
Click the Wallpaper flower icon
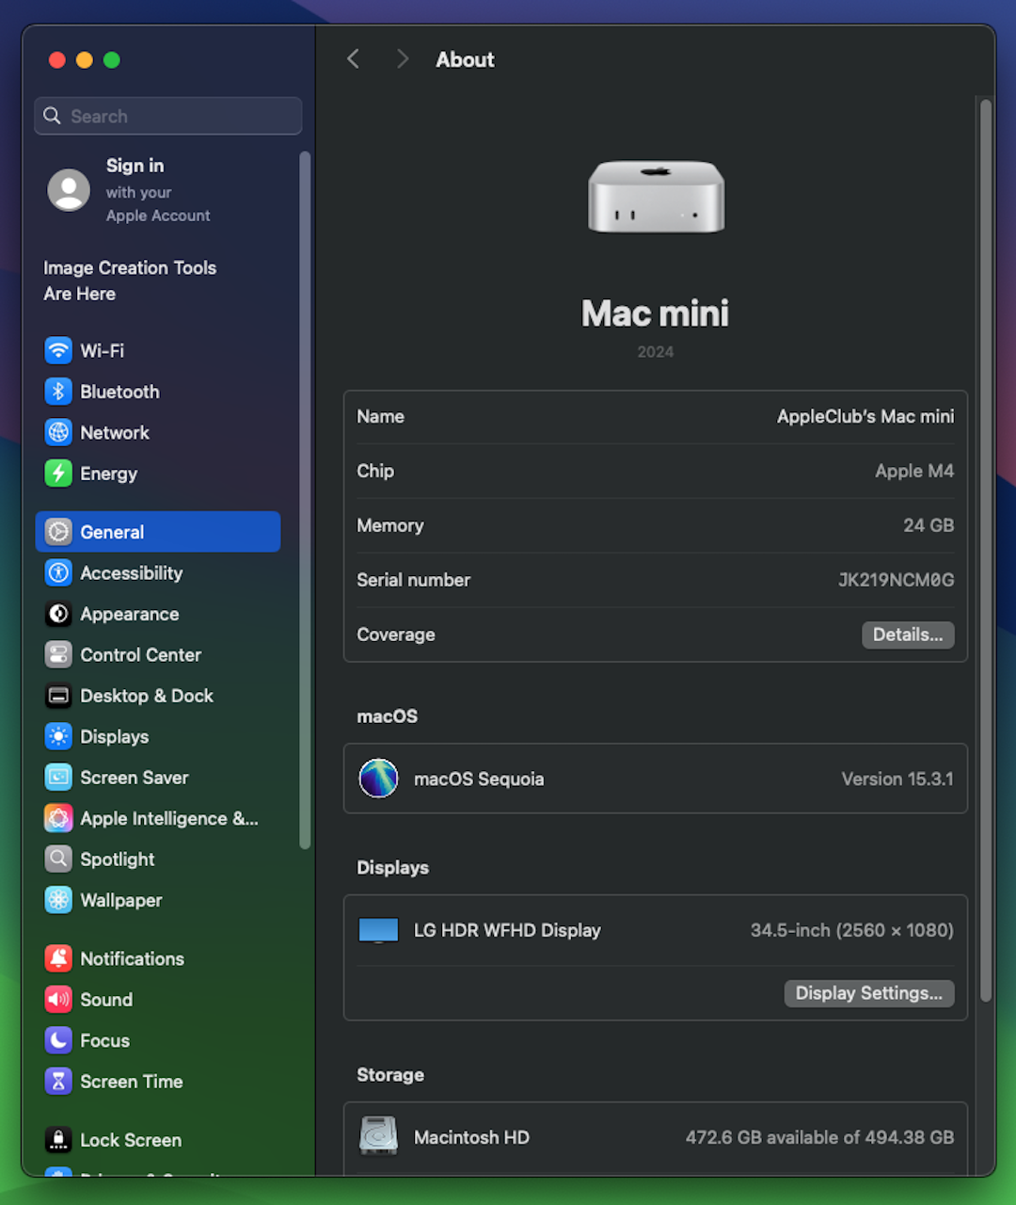point(58,900)
